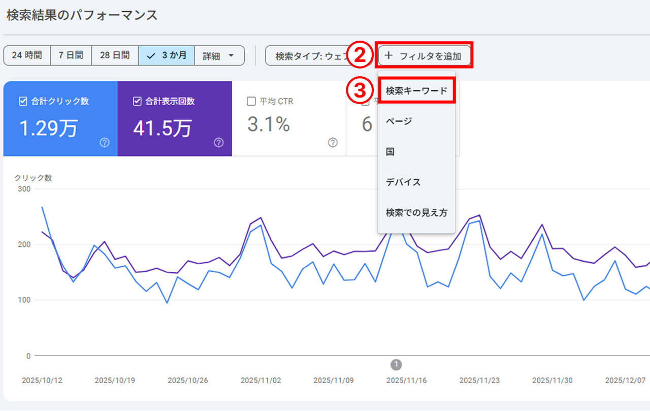Screen dimensions: 650x411
Task: Open the 検索タイプ: ウェブ filter dropdown
Action: [x=305, y=55]
